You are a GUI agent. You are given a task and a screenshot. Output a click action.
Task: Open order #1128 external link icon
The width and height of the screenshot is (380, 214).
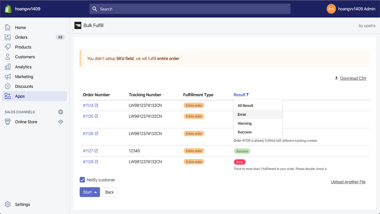click(96, 162)
